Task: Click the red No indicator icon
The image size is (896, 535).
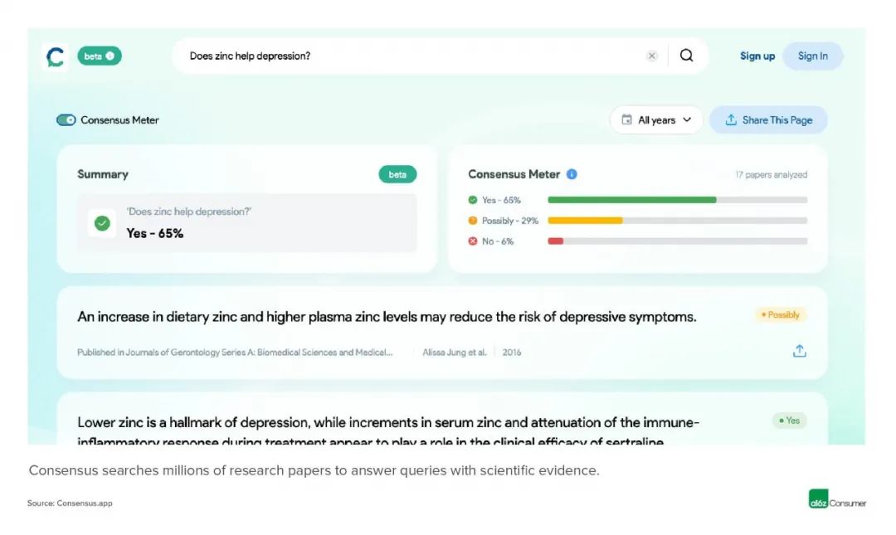Action: 473,241
